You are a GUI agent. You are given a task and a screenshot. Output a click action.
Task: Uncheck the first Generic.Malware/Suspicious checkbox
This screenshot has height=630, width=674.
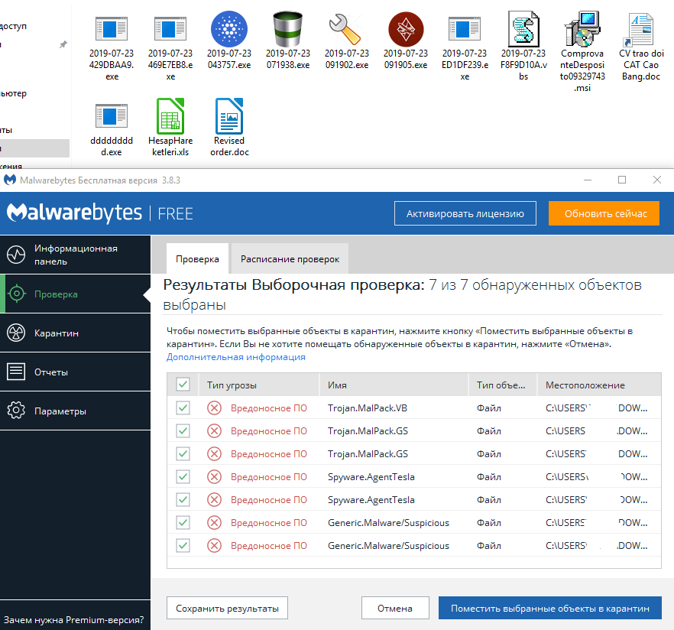[x=183, y=522]
